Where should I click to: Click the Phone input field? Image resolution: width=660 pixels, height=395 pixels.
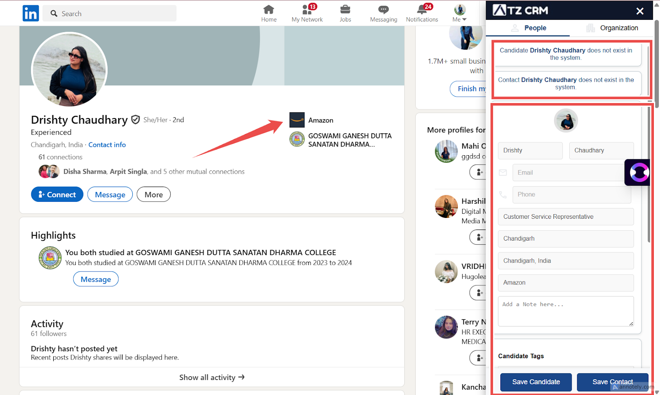[572, 194]
